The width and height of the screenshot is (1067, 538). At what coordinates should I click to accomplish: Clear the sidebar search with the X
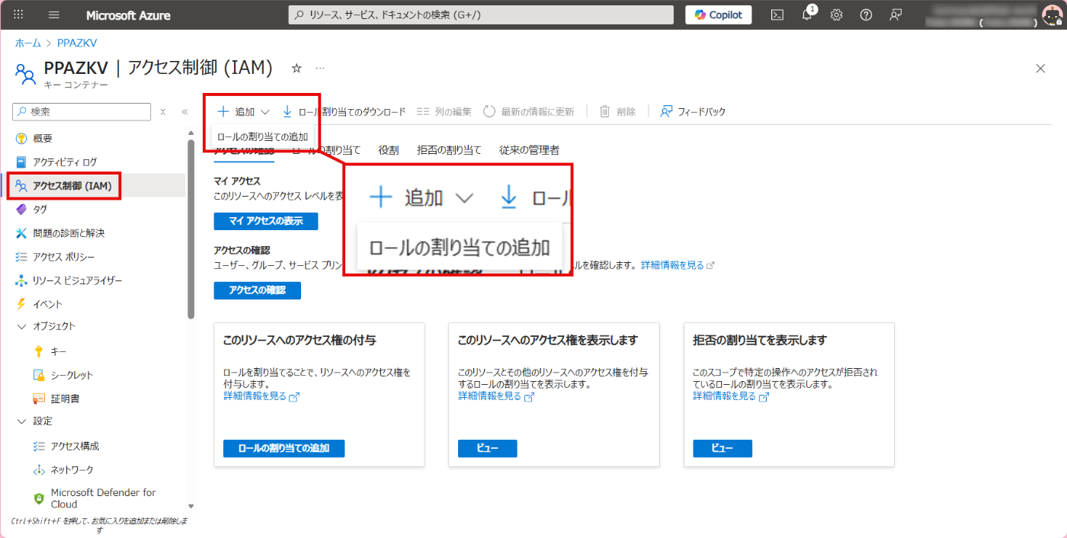[x=162, y=112]
